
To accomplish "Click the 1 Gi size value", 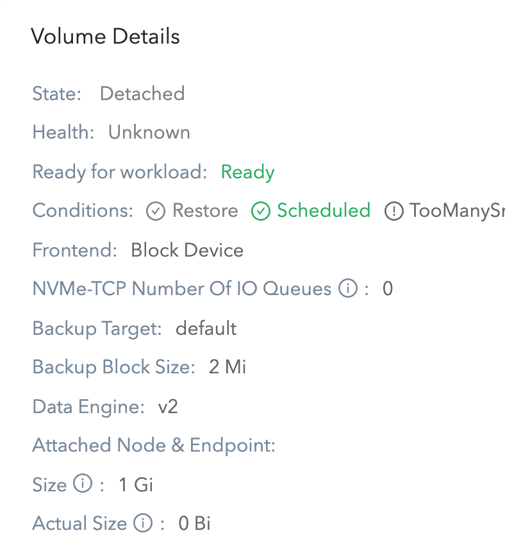I will (136, 484).
